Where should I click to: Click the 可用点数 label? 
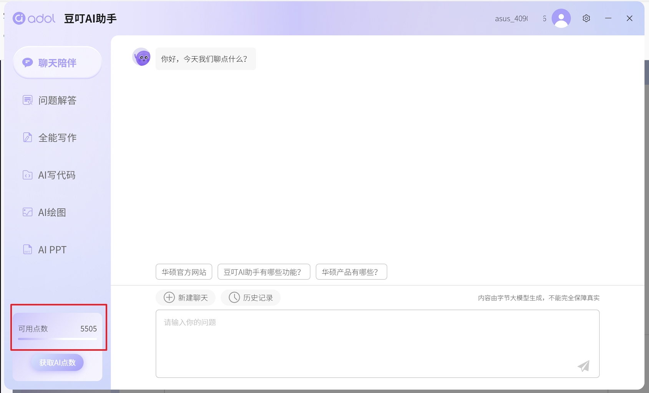tap(33, 328)
